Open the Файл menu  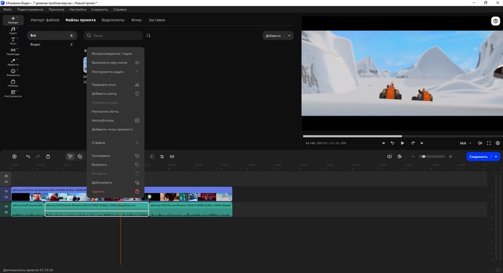(x=8, y=9)
